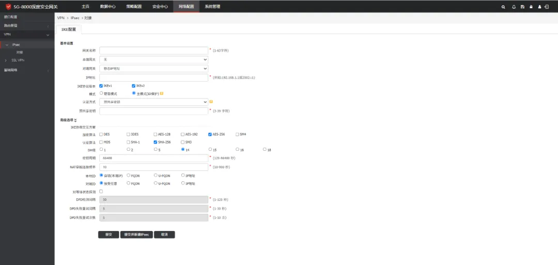
Task: Switch to the 安全中心 menu
Action: coord(160,7)
